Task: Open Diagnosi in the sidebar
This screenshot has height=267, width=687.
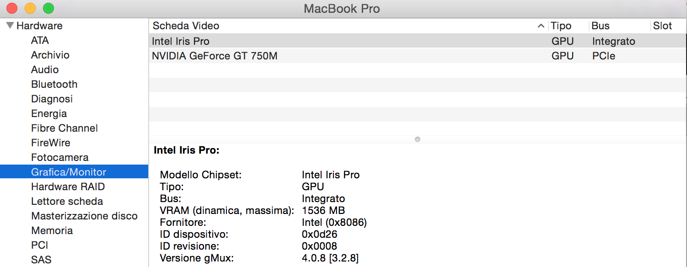Action: click(52, 99)
